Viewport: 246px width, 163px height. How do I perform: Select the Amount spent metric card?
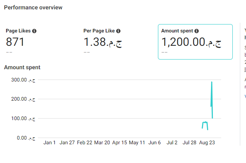[x=195, y=42]
